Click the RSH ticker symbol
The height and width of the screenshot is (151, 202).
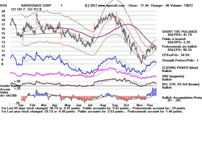point(4,5)
